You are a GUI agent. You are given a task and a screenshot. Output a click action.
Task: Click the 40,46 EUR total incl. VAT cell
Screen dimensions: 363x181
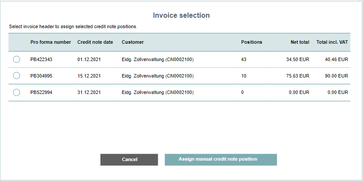[x=336, y=60]
